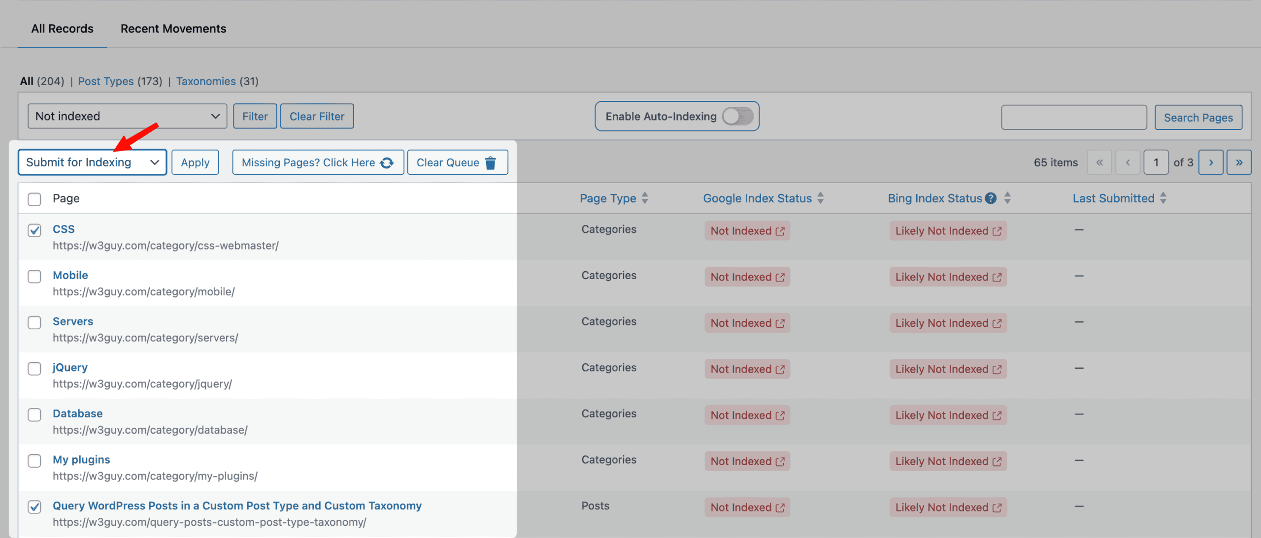Click sort arrows beside Last Submitted column
Viewport: 1261px width, 538px height.
[x=1163, y=198]
